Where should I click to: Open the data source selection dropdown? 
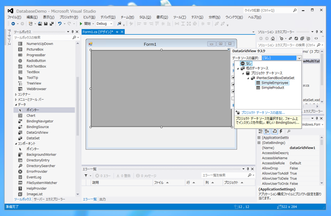[299, 58]
